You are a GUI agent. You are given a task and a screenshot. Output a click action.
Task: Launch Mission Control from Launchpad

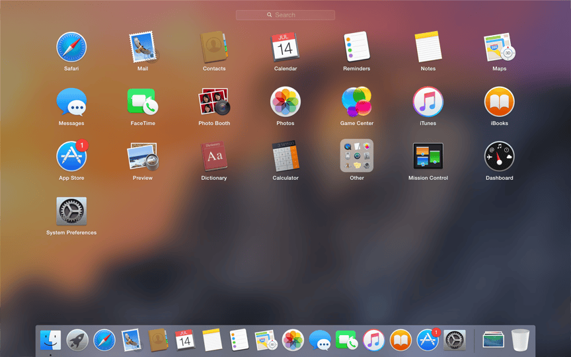[x=428, y=156]
